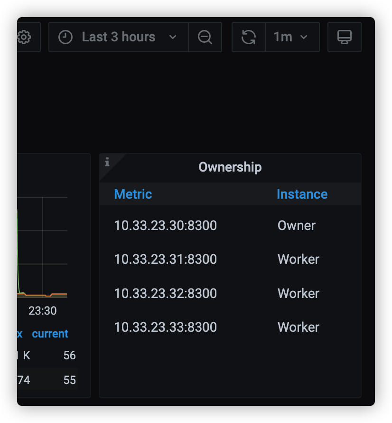The width and height of the screenshot is (392, 423).
Task: Click the info icon on Ownership panel
Action: click(107, 162)
